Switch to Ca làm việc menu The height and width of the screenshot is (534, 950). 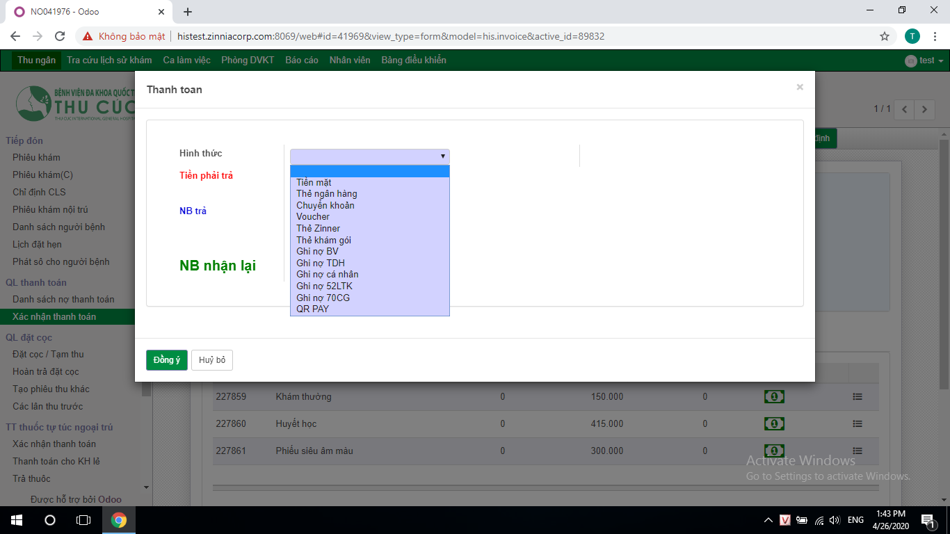point(186,60)
